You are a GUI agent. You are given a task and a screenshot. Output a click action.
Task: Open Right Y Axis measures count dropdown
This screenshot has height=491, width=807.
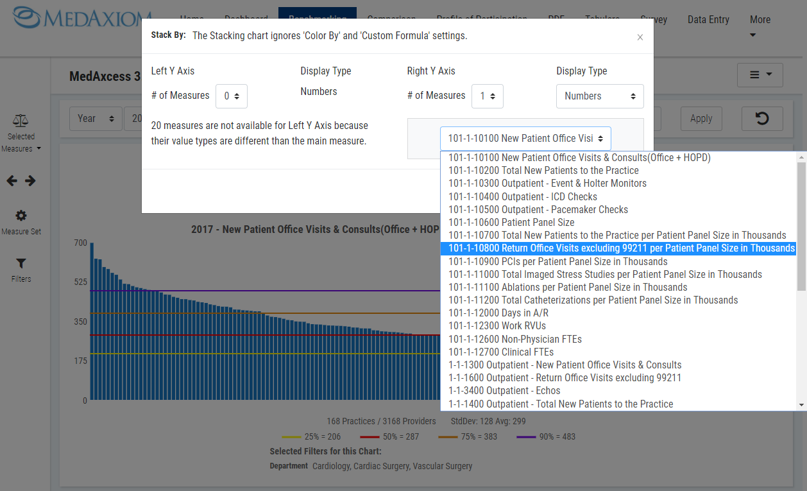[x=487, y=96]
